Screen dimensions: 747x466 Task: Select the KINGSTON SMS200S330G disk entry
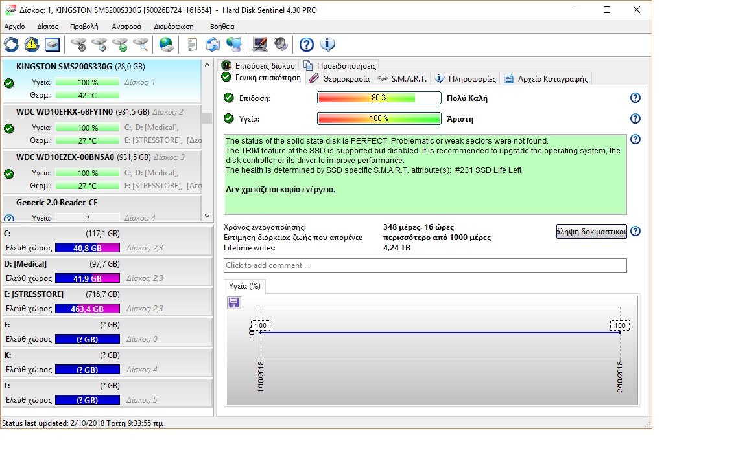(x=101, y=81)
